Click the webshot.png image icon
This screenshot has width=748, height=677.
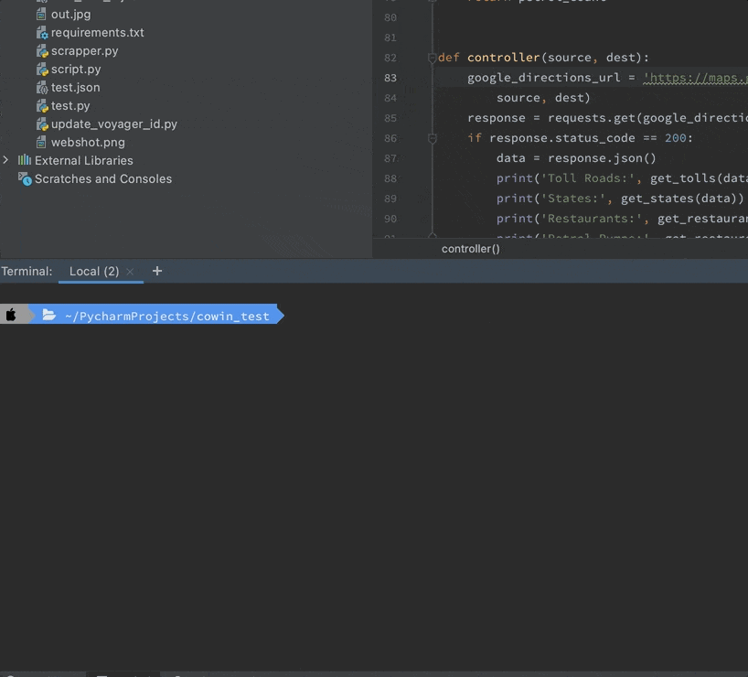tap(41, 143)
